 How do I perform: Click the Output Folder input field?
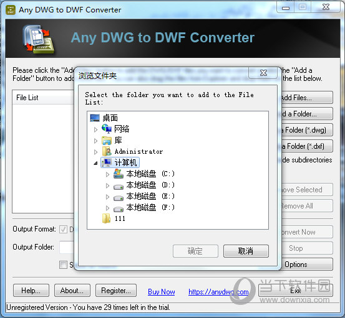click(67, 247)
